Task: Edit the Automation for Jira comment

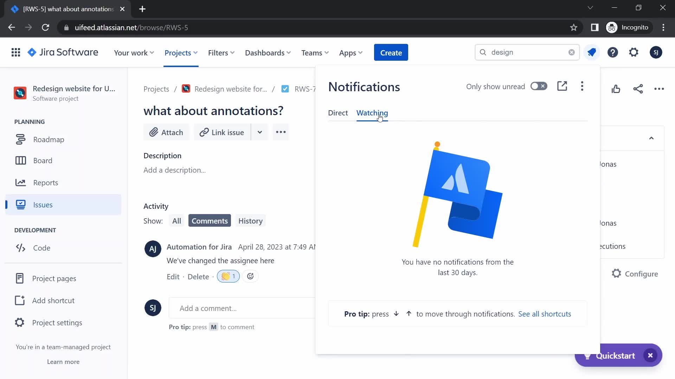Action: 173,277
